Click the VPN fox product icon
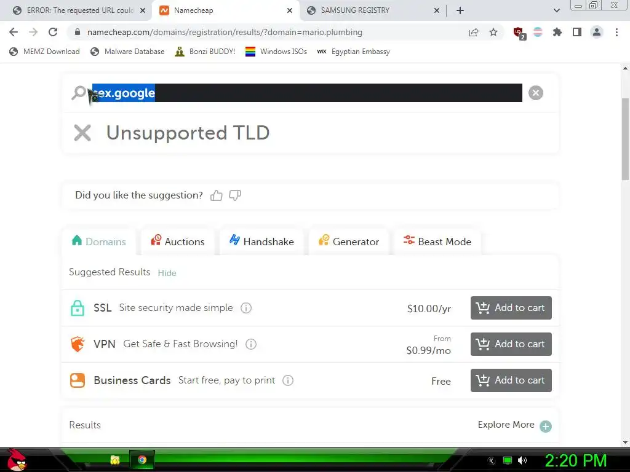Image resolution: width=630 pixels, height=472 pixels. click(78, 344)
